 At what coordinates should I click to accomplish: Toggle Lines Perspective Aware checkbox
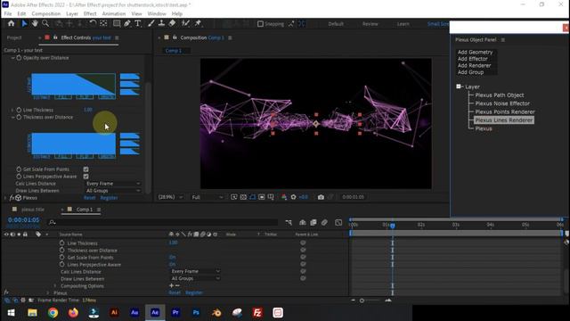[x=85, y=177]
